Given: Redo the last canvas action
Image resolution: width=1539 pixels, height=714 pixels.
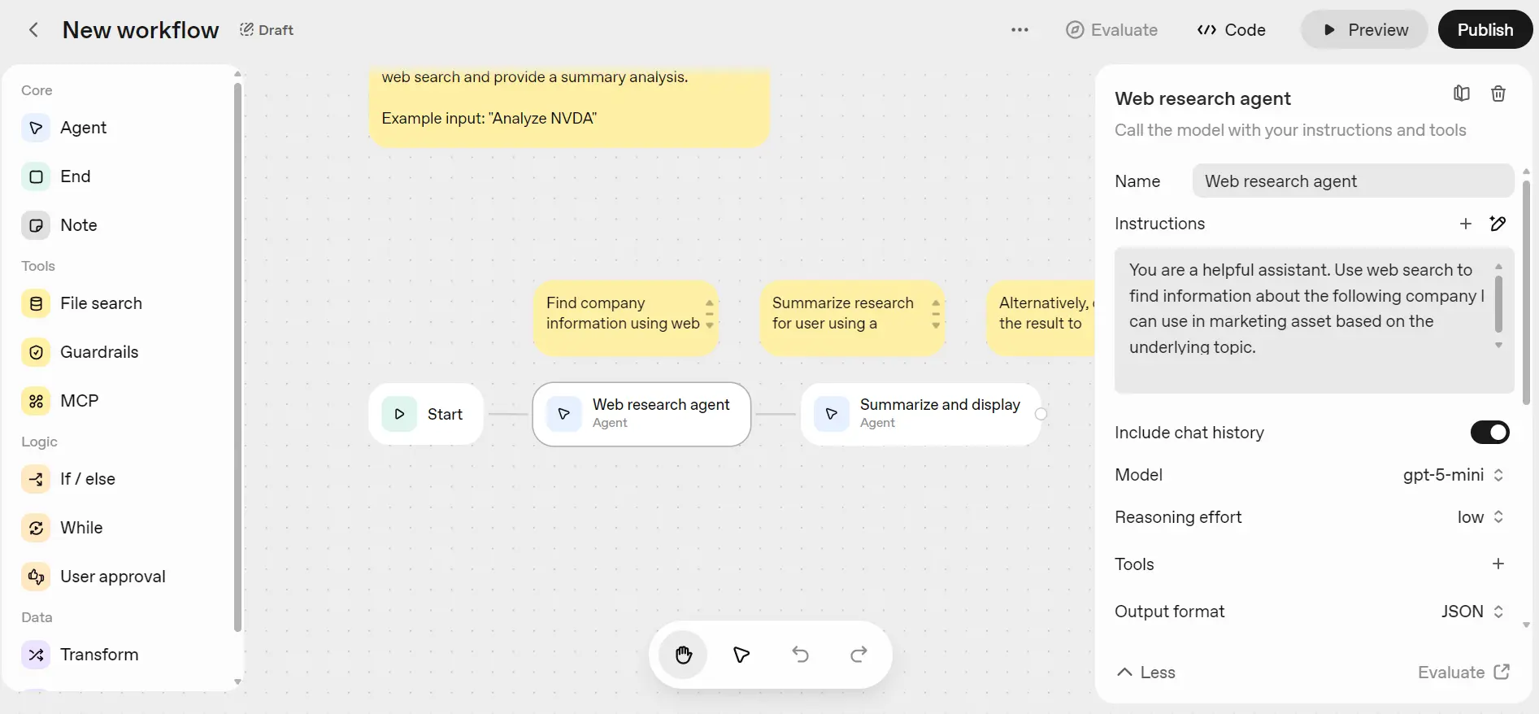Looking at the screenshot, I should point(859,655).
